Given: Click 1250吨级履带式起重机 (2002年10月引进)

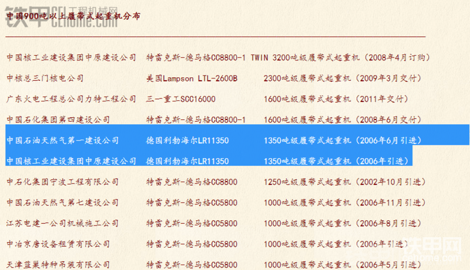Looking at the screenshot, I should coord(345,182).
